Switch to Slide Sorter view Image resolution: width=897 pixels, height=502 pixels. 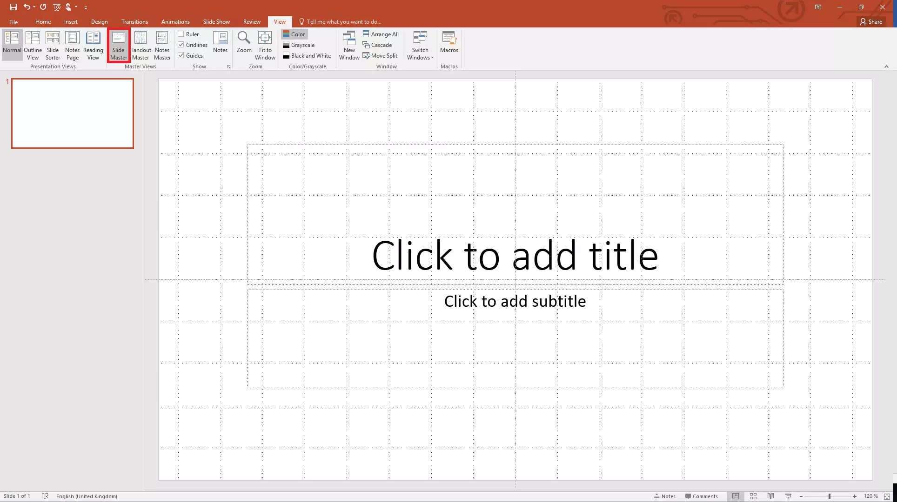coord(53,45)
